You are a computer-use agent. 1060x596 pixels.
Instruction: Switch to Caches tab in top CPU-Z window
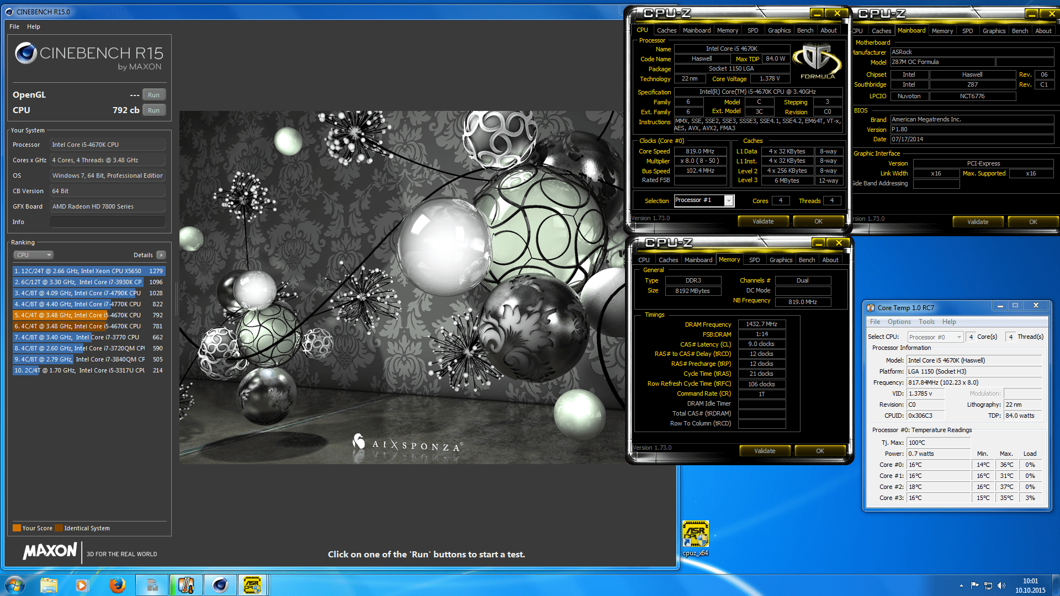pos(666,30)
